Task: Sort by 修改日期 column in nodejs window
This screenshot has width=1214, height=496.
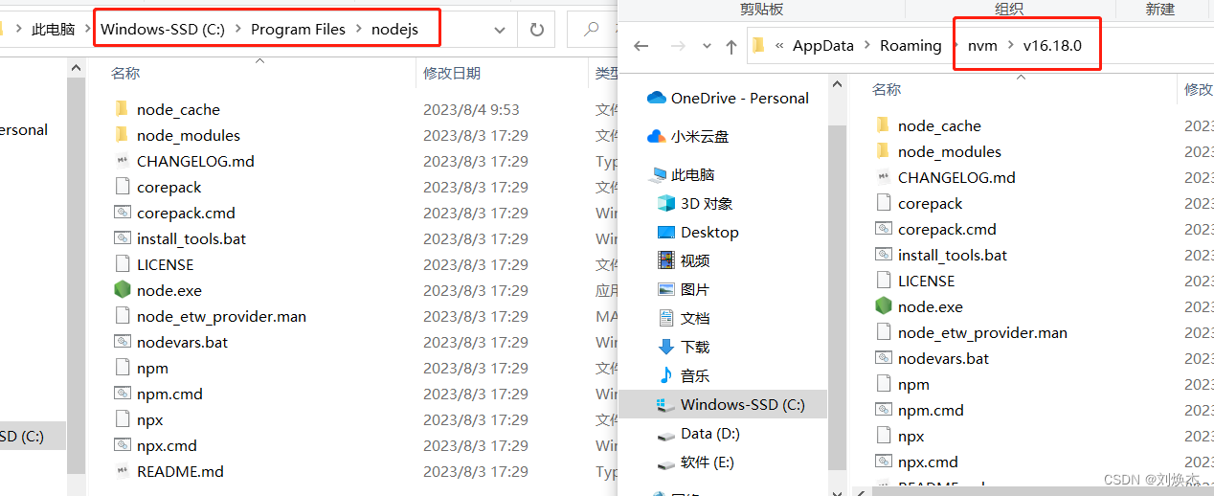Action: [452, 74]
